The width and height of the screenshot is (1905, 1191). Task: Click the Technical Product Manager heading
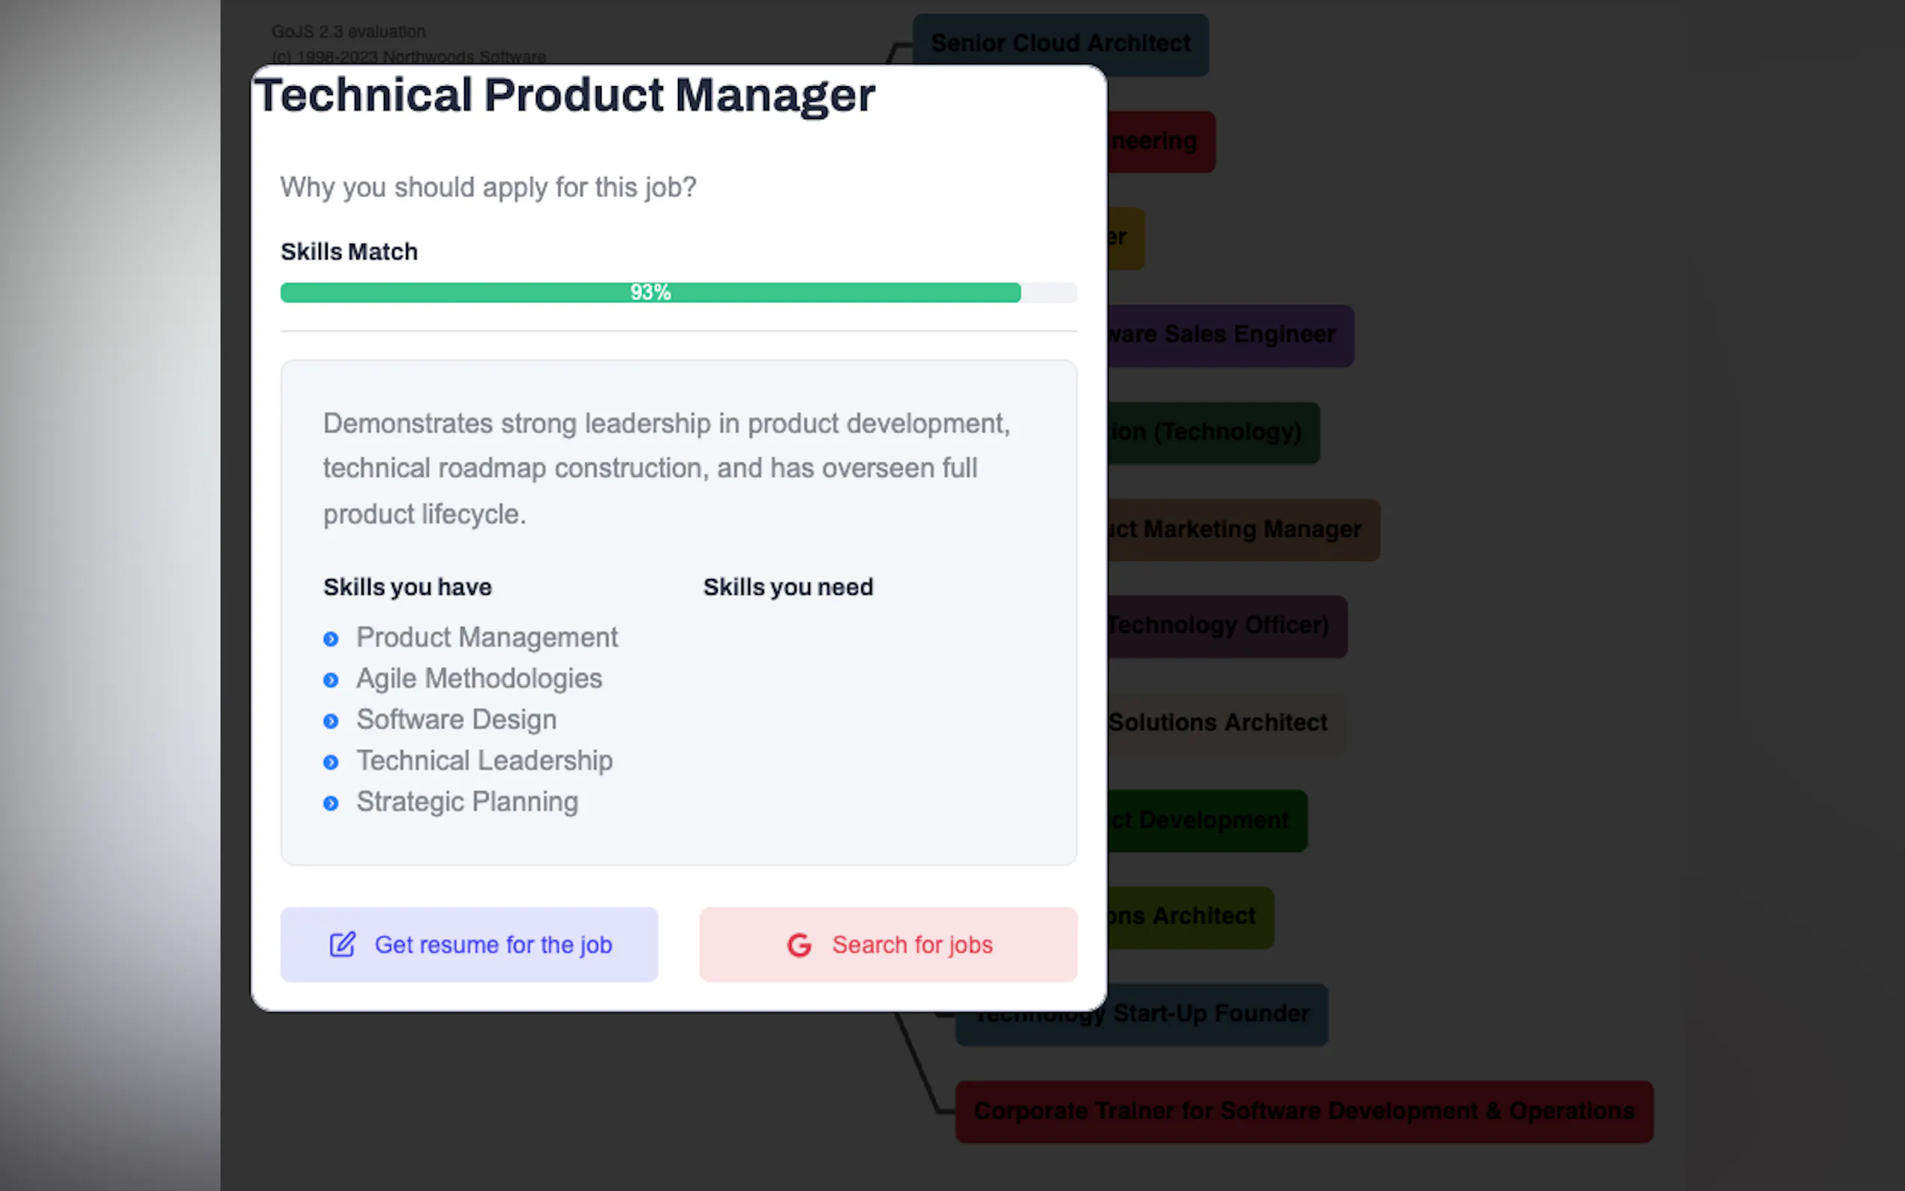click(x=564, y=95)
